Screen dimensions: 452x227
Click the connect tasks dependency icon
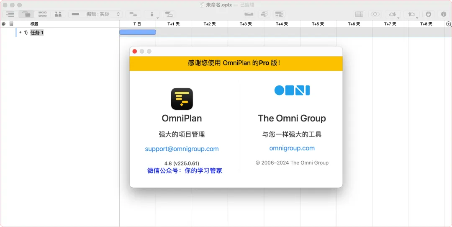[133, 14]
